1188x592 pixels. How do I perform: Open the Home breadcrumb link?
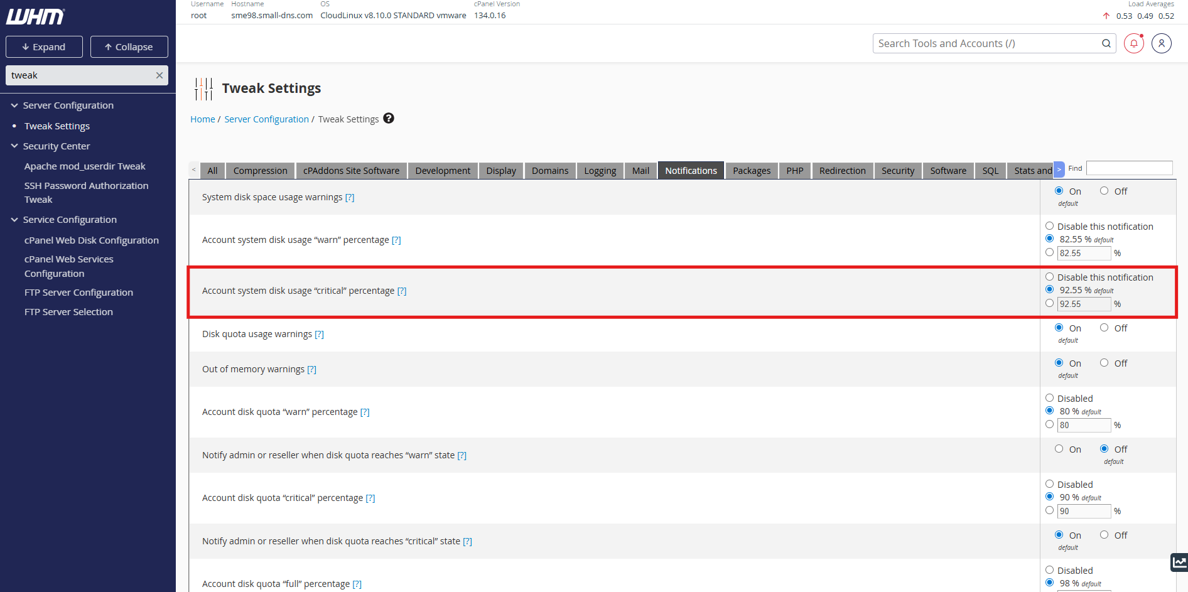click(202, 119)
